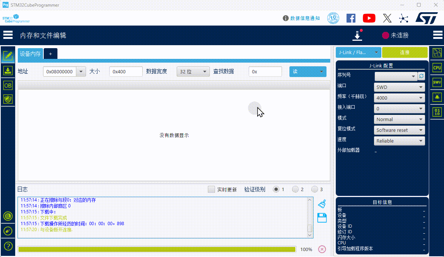
Task: Open a new tab with the + button
Action: 50,53
